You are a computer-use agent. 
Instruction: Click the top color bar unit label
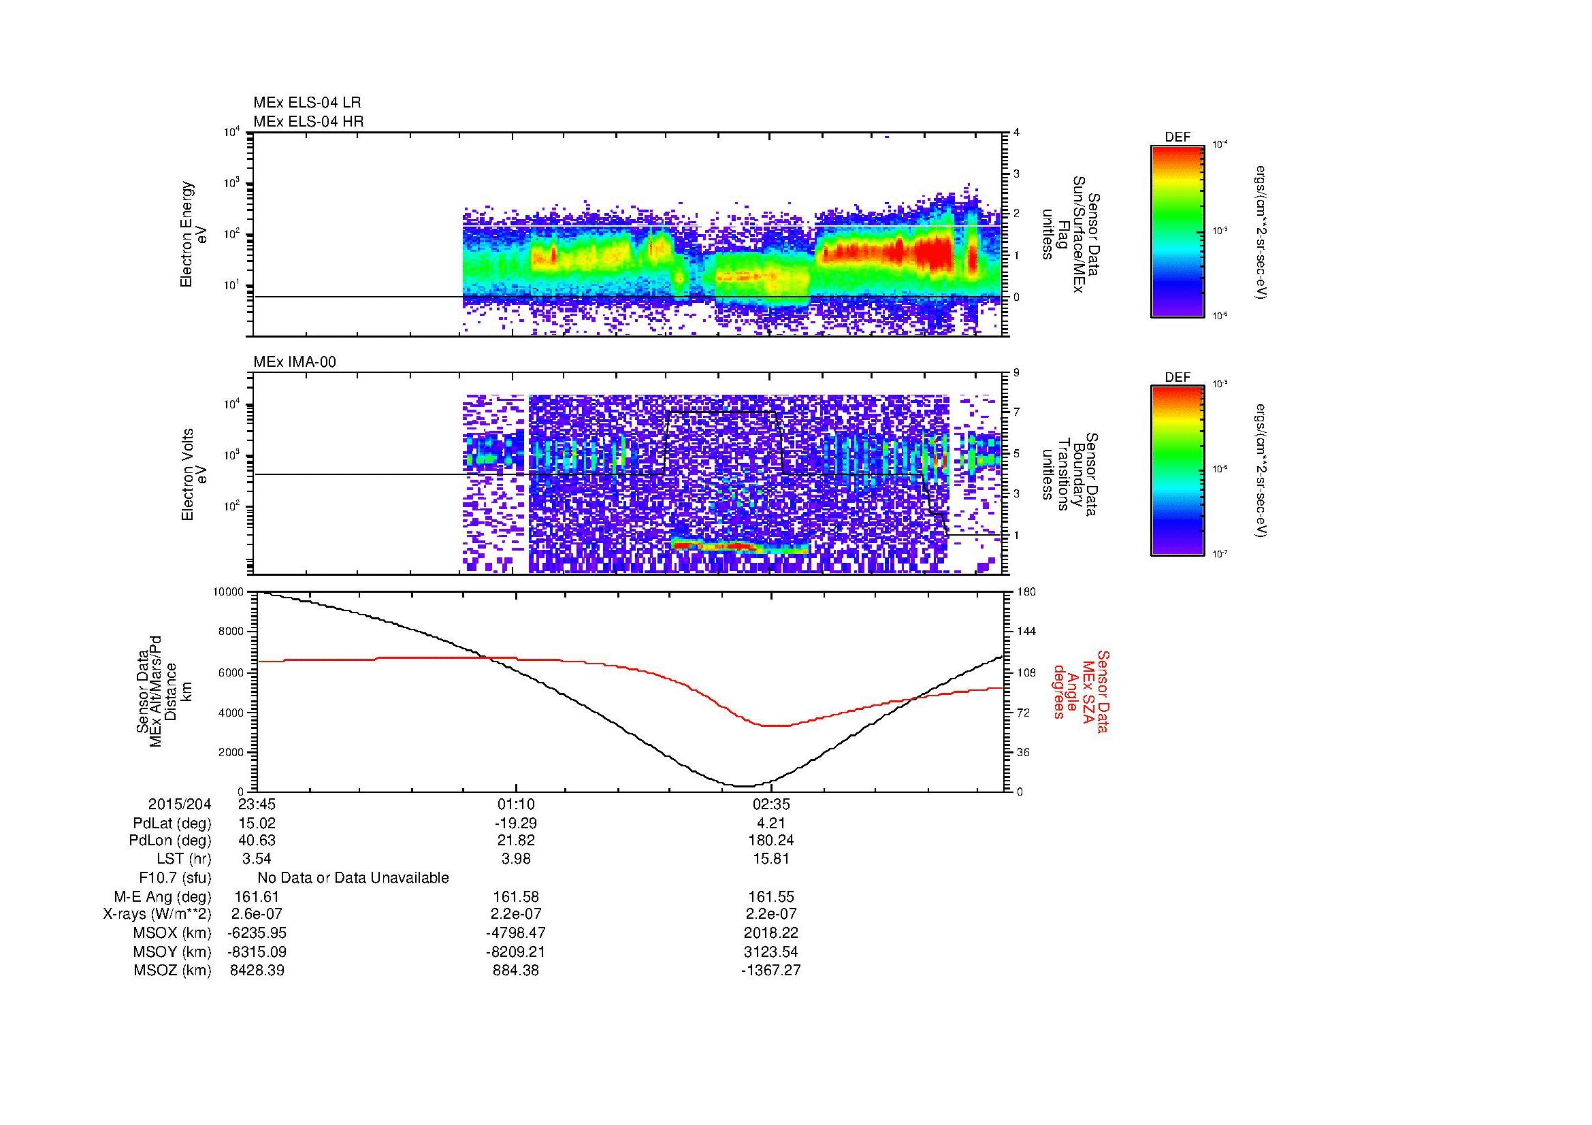pos(1262,232)
